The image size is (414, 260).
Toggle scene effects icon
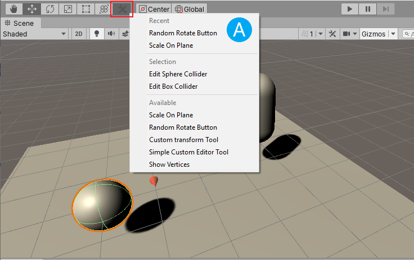125,34
